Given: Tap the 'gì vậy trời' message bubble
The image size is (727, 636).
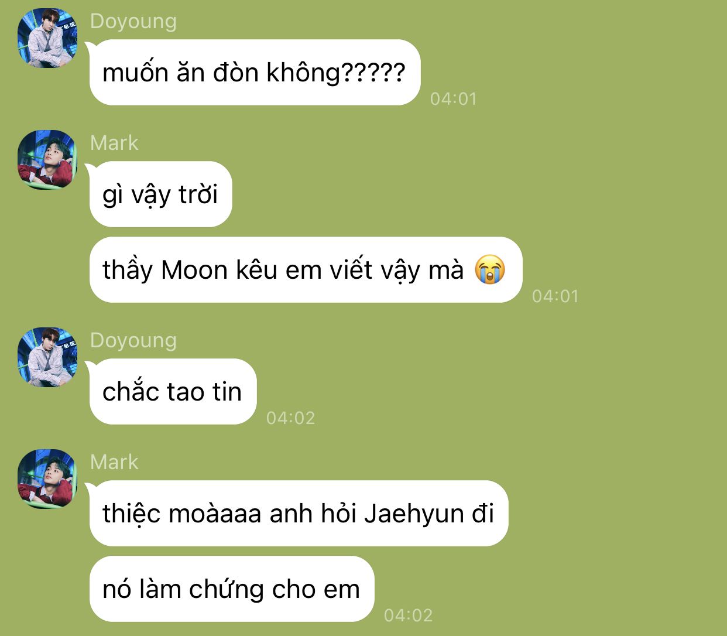Looking at the screenshot, I should [x=161, y=194].
